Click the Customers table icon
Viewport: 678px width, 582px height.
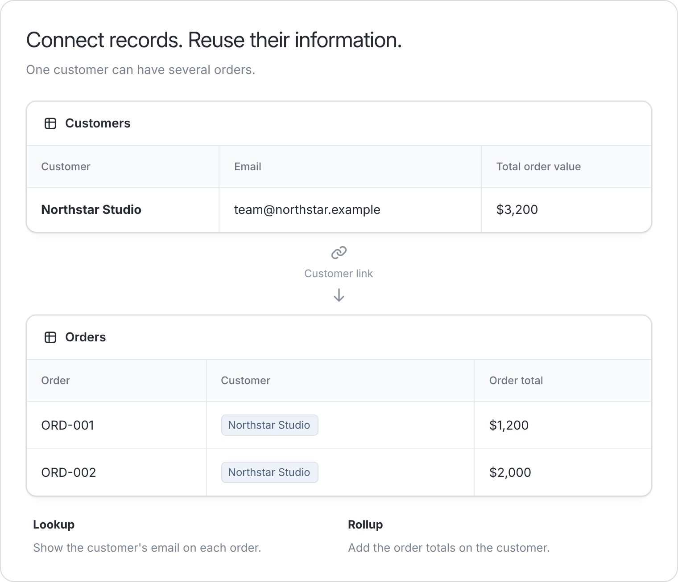50,123
